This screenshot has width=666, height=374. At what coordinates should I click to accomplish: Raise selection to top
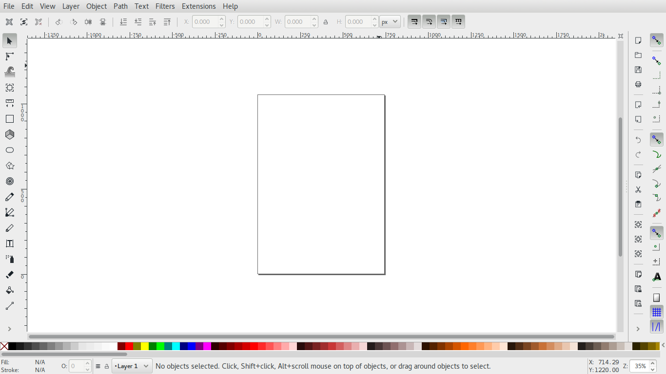pos(167,22)
